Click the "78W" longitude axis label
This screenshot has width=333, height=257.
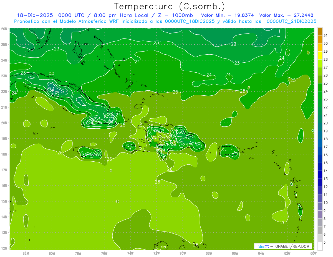78,253
